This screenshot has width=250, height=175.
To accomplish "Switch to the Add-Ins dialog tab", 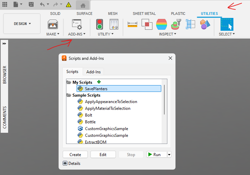I will point(93,72).
